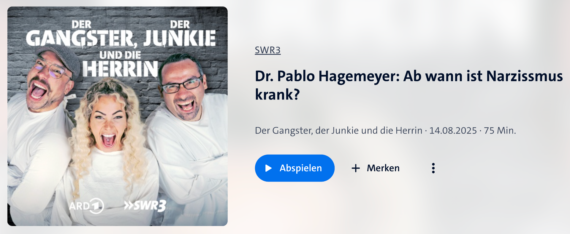570x234 pixels.
Task: Open the SWR3 station link
Action: pos(268,50)
